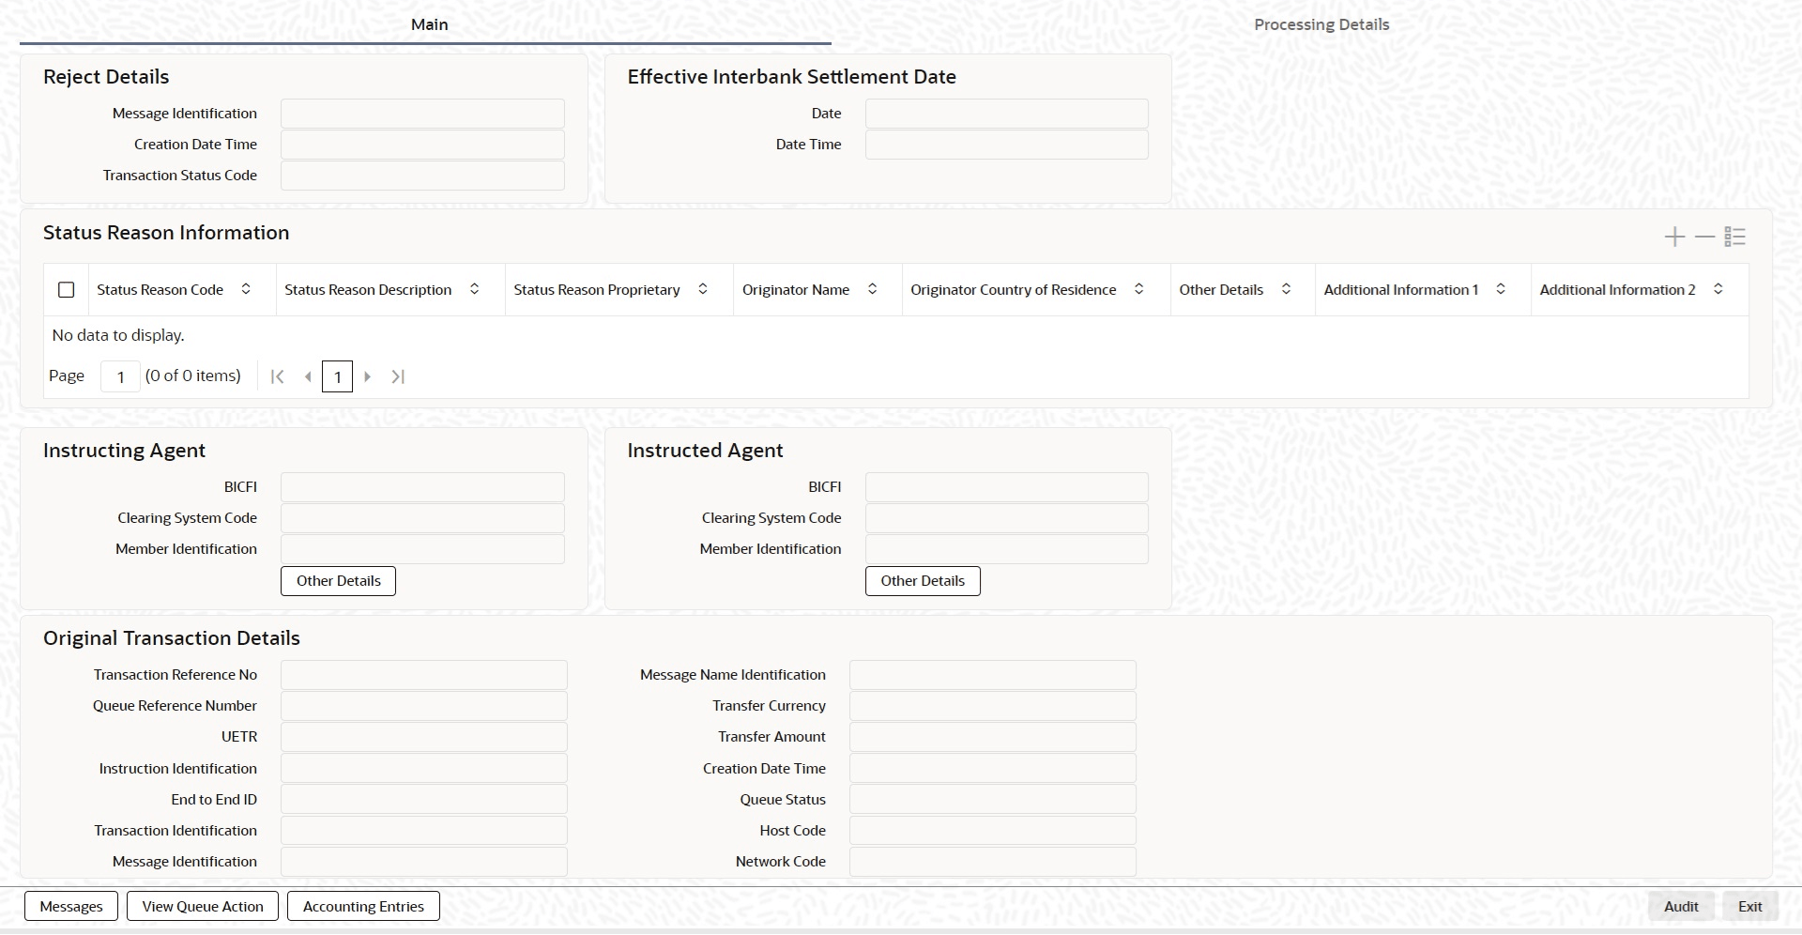The image size is (1802, 935).
Task: Click the 'Instructed Agent' heading
Action: pos(705,451)
